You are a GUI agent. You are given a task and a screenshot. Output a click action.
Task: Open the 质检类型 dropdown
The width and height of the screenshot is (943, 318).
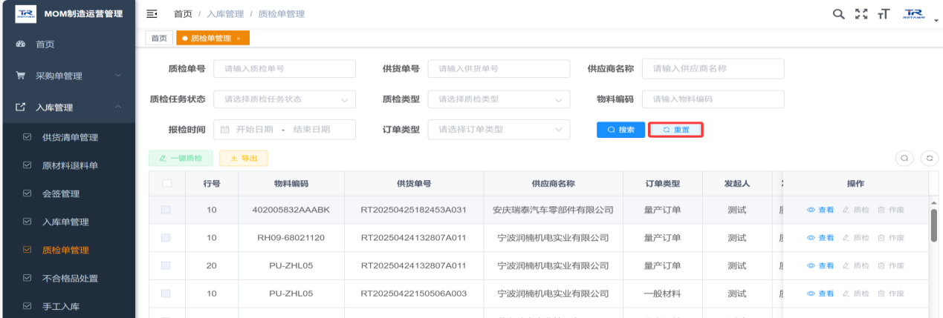pos(499,99)
